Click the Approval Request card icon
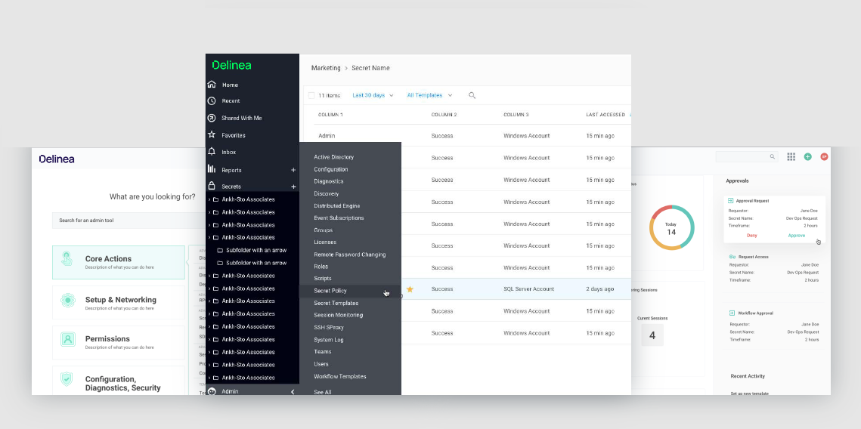Viewport: 861px width, 429px height. click(732, 201)
